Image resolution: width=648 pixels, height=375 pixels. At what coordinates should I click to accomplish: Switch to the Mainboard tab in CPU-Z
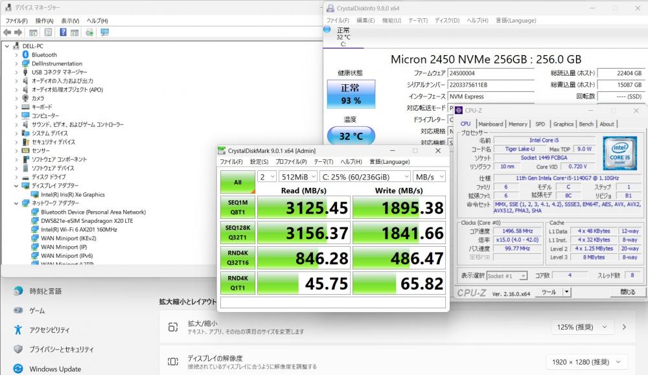click(x=491, y=124)
